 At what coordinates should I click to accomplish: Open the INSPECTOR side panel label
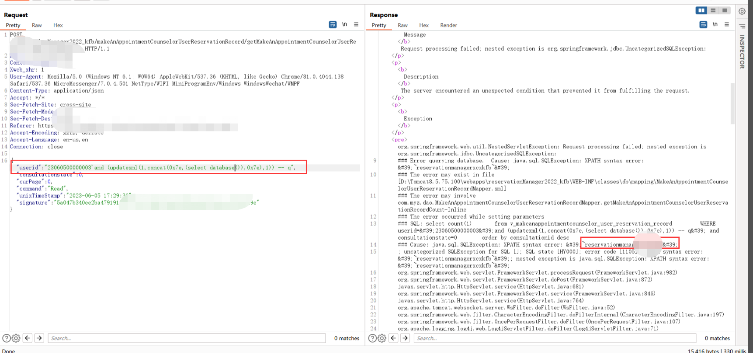pyautogui.click(x=742, y=52)
